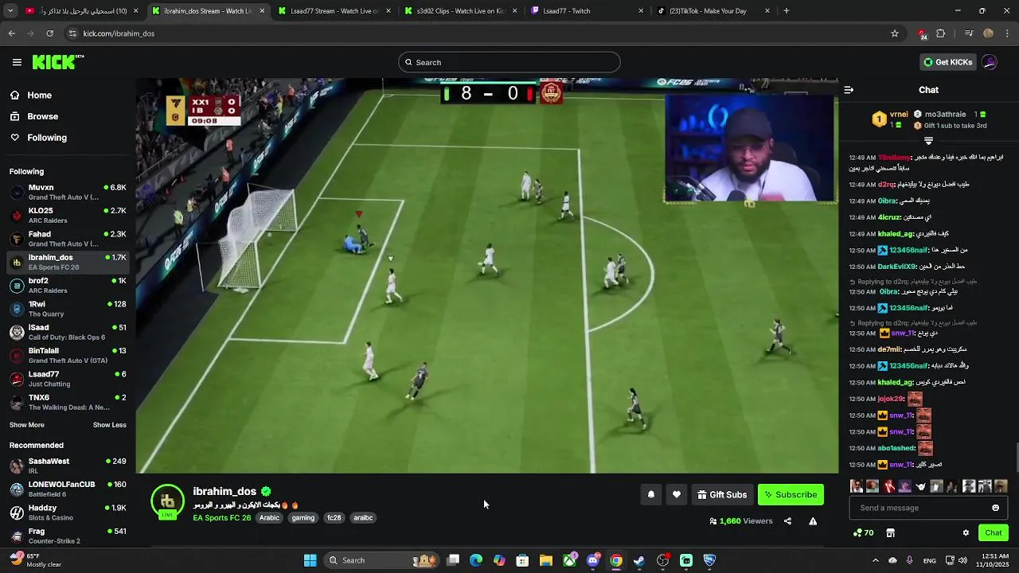The width and height of the screenshot is (1019, 573).
Task: Report stream using warning triangle icon
Action: pos(813,521)
